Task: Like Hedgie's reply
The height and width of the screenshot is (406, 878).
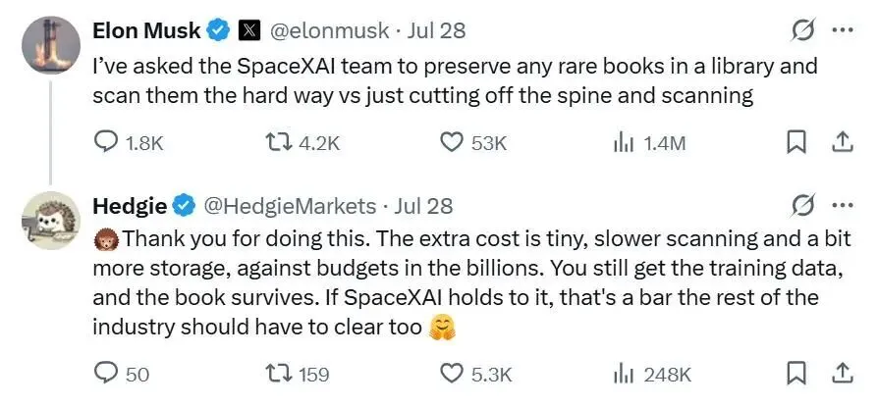Action: 476,374
